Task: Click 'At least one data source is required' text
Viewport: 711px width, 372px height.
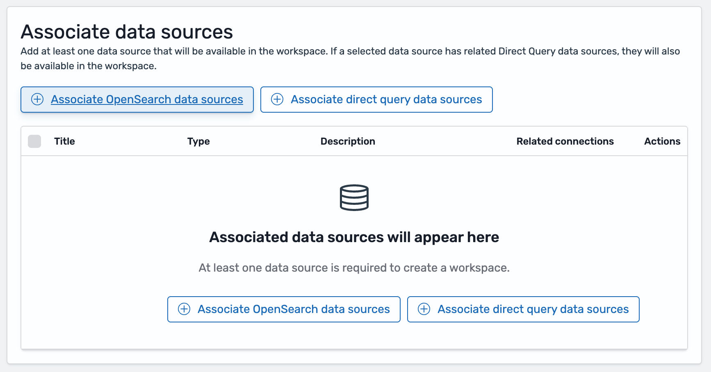Action: 354,268
